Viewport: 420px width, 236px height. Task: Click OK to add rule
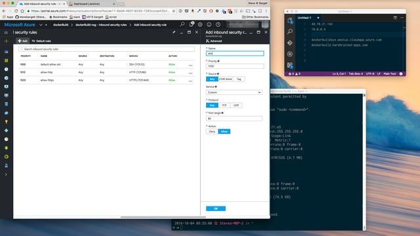216,208
